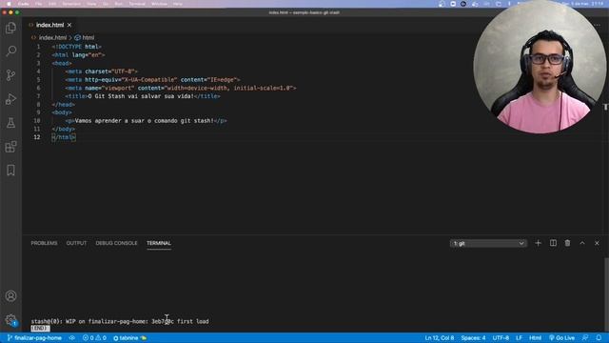Viewport: 609px width, 343px height.
Task: Click the live share eye icon in status bar
Action: 72,337
